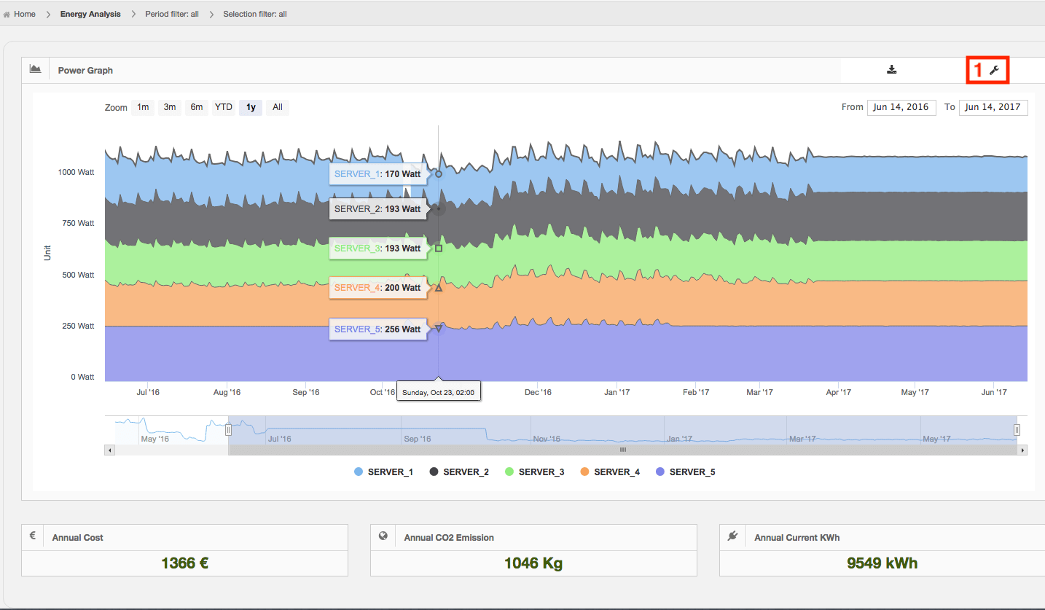Click the 1366 € annual cost value
The width and height of the screenshot is (1045, 610).
(184, 563)
